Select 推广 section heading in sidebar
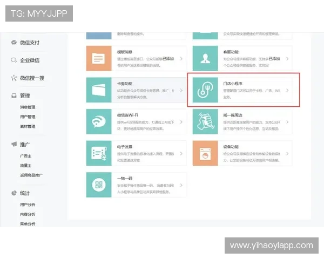324x259 pixels. click(25, 145)
